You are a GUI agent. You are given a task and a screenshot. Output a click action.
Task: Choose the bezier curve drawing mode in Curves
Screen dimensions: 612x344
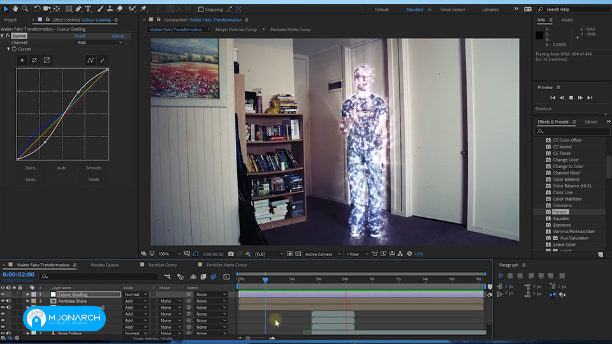point(90,60)
